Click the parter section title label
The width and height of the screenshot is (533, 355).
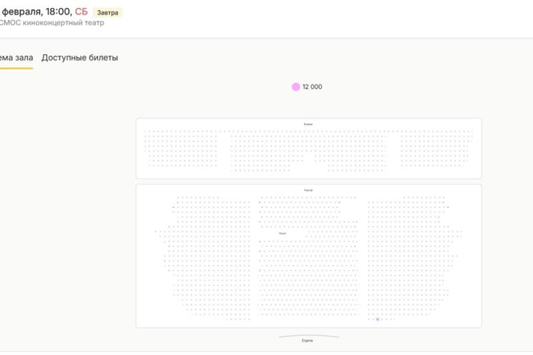pos(308,190)
